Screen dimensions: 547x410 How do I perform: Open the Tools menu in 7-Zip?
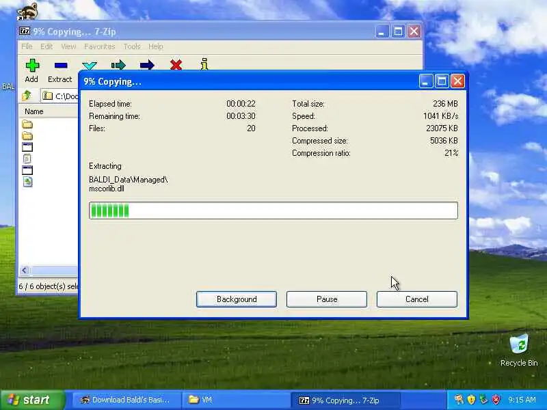tap(132, 46)
